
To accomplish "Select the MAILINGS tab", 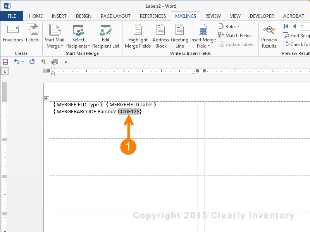I will click(186, 16).
